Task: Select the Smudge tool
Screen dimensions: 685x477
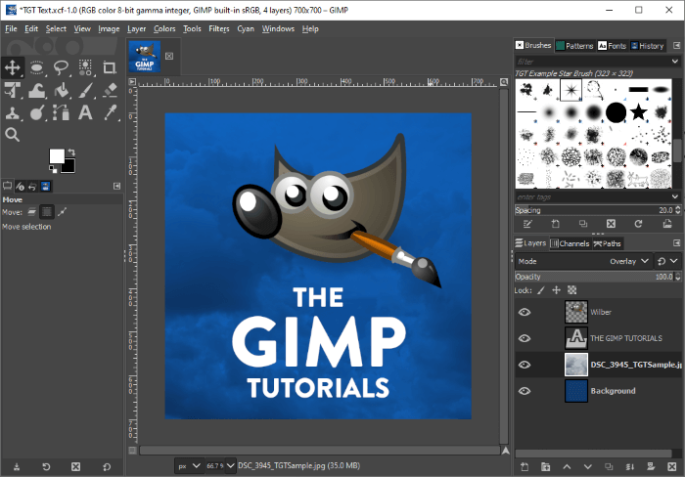Action: click(x=37, y=113)
